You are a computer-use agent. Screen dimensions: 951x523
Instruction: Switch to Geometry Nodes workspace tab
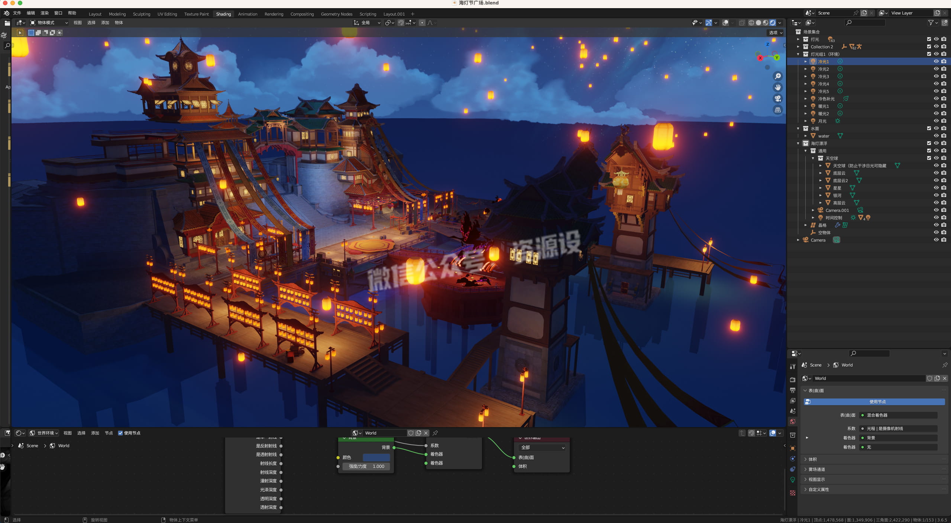(336, 14)
